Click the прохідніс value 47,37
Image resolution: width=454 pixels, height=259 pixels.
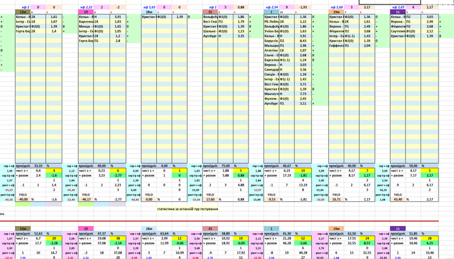point(102,234)
